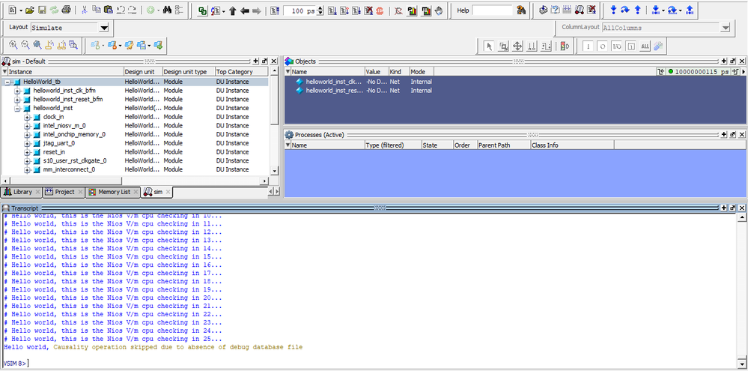Click the Collapse All tree icon

click(x=180, y=10)
